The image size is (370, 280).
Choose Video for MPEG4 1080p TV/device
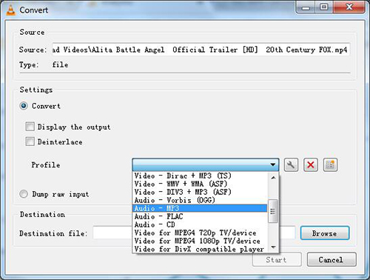point(200,241)
